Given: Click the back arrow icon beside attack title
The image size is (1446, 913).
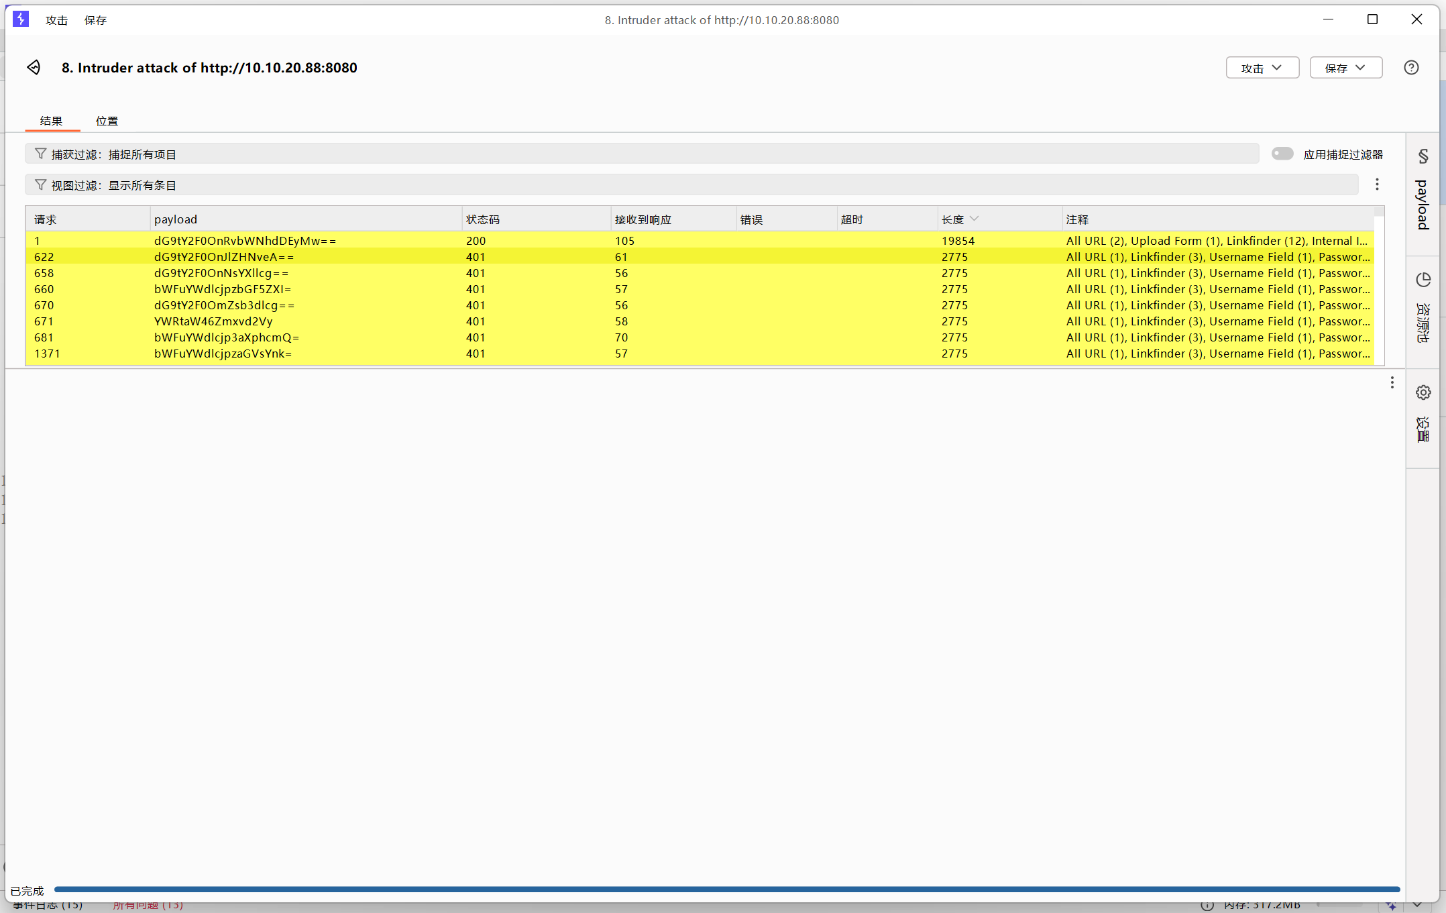Looking at the screenshot, I should point(34,67).
